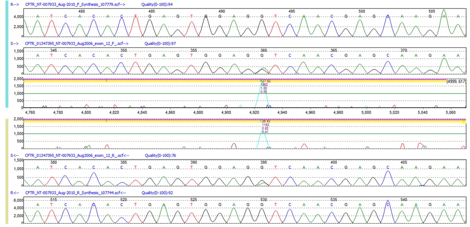Click base position 490 in forward reference trace

(x=221, y=12)
